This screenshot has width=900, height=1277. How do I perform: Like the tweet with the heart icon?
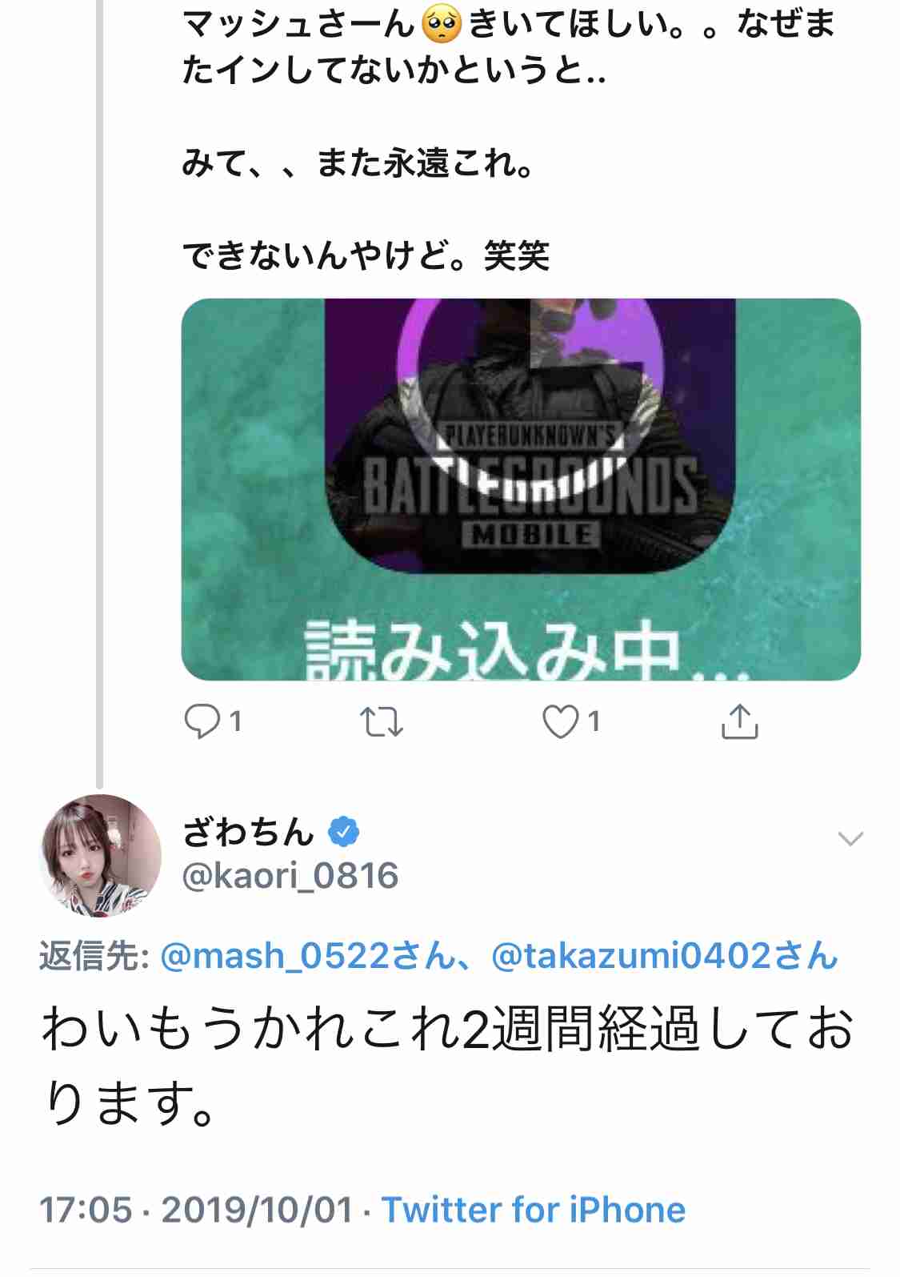560,721
